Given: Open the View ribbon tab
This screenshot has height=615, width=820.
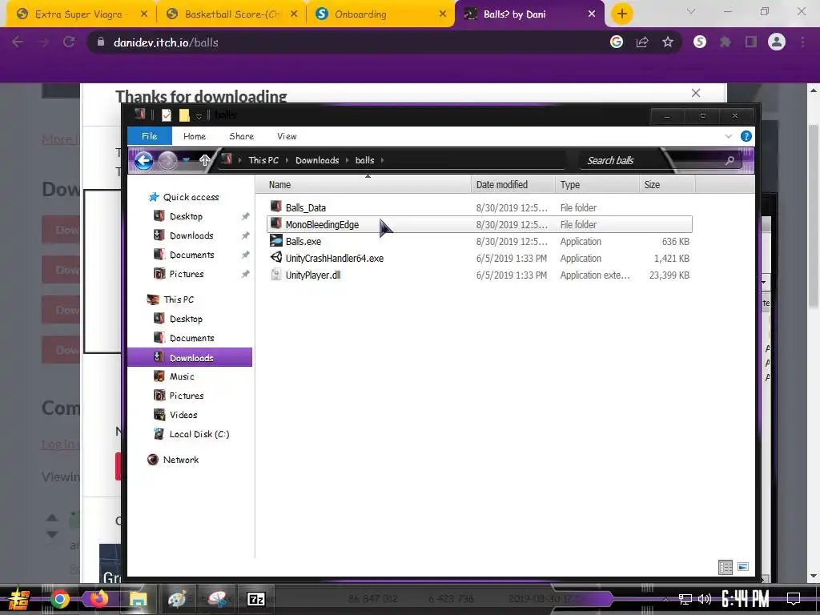Looking at the screenshot, I should [287, 136].
